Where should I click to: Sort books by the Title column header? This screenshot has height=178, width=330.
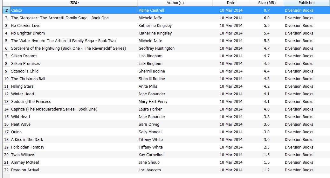click(x=74, y=3)
